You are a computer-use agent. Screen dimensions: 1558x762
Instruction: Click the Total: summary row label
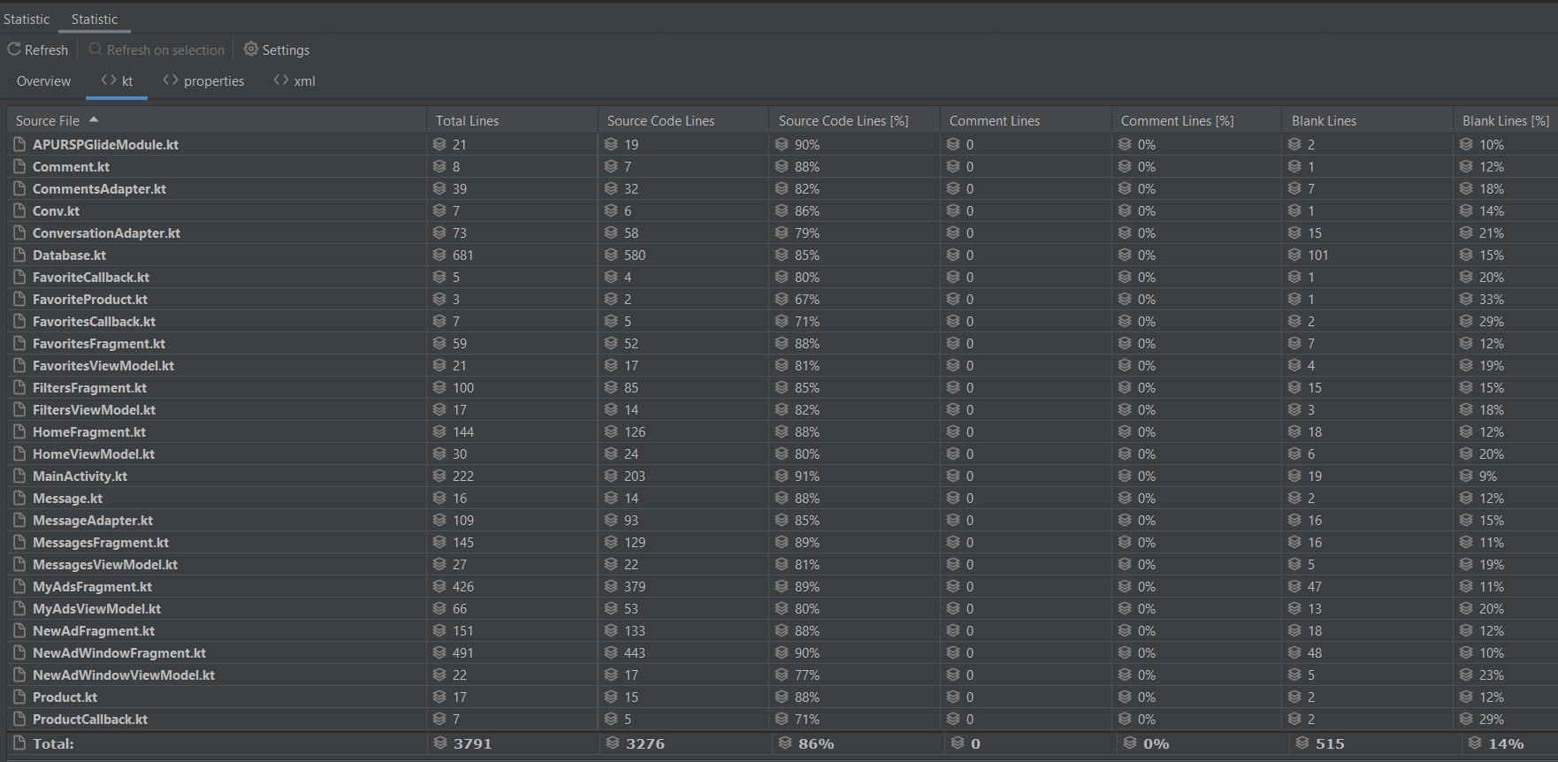pyautogui.click(x=53, y=744)
